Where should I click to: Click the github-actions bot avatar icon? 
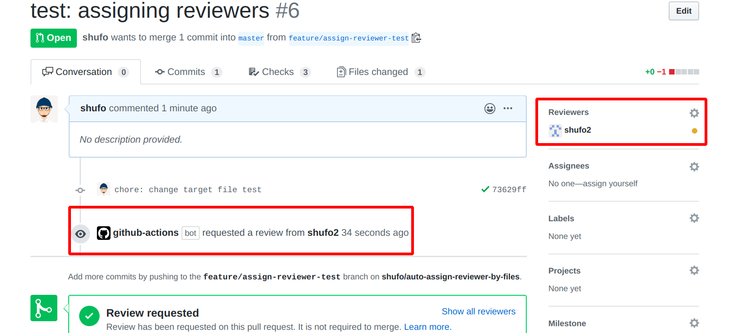point(104,233)
